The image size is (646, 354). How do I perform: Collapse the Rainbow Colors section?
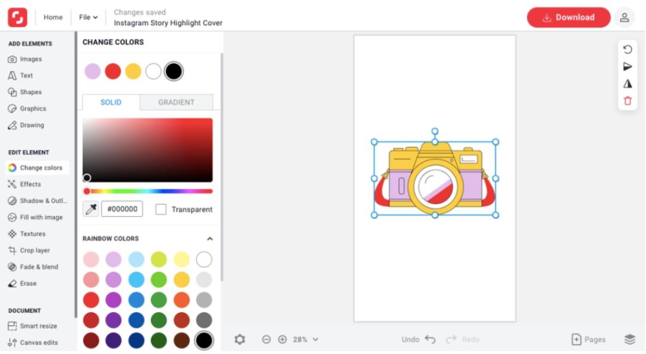coord(210,239)
